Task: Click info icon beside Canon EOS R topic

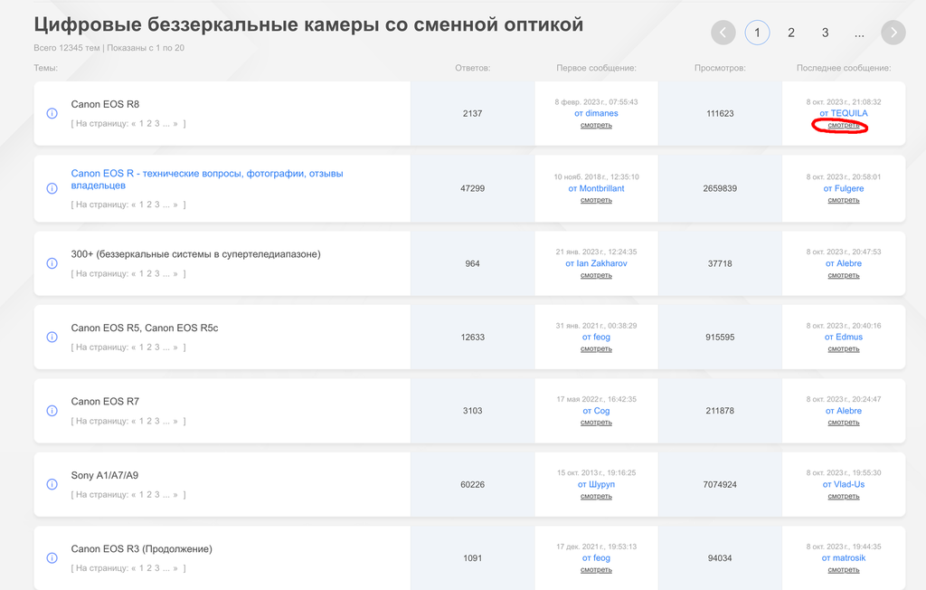Action: [x=52, y=188]
